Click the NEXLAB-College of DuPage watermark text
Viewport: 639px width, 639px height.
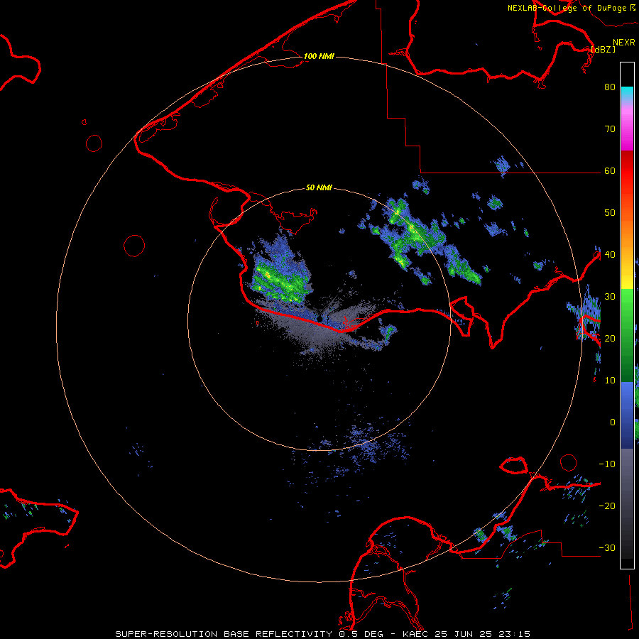coord(567,8)
